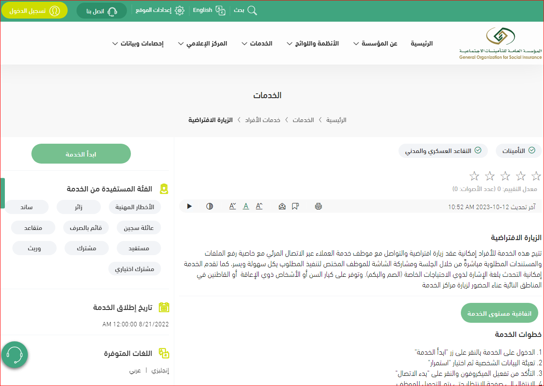Screen dimensions: 544x386
Task: Toggle the التأمينات category chip
Action: (518, 151)
